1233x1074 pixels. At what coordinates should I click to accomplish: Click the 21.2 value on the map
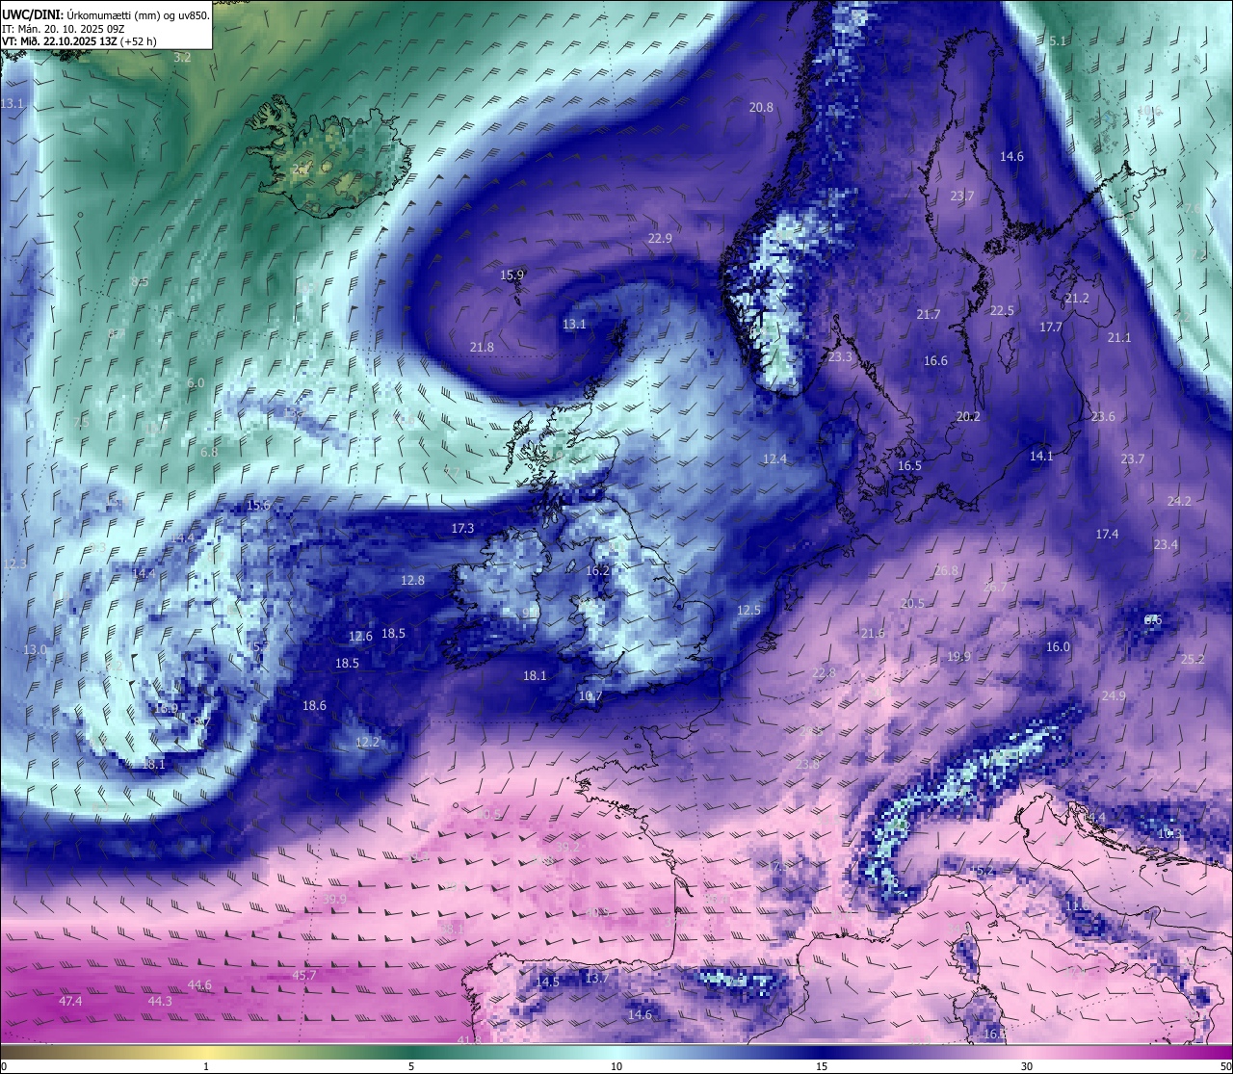[x=1077, y=298]
